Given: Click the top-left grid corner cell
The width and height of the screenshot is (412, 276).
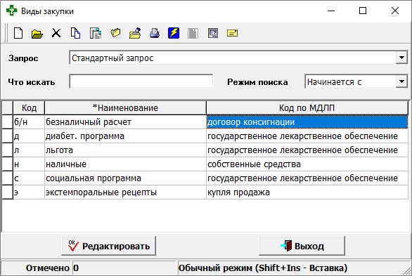Looking at the screenshot, I should coord(7,108).
